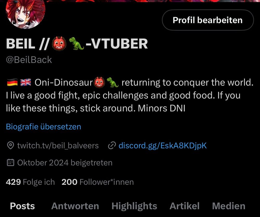The image size is (260, 217).
Task: Click the location pin icon
Action: pos(11,146)
